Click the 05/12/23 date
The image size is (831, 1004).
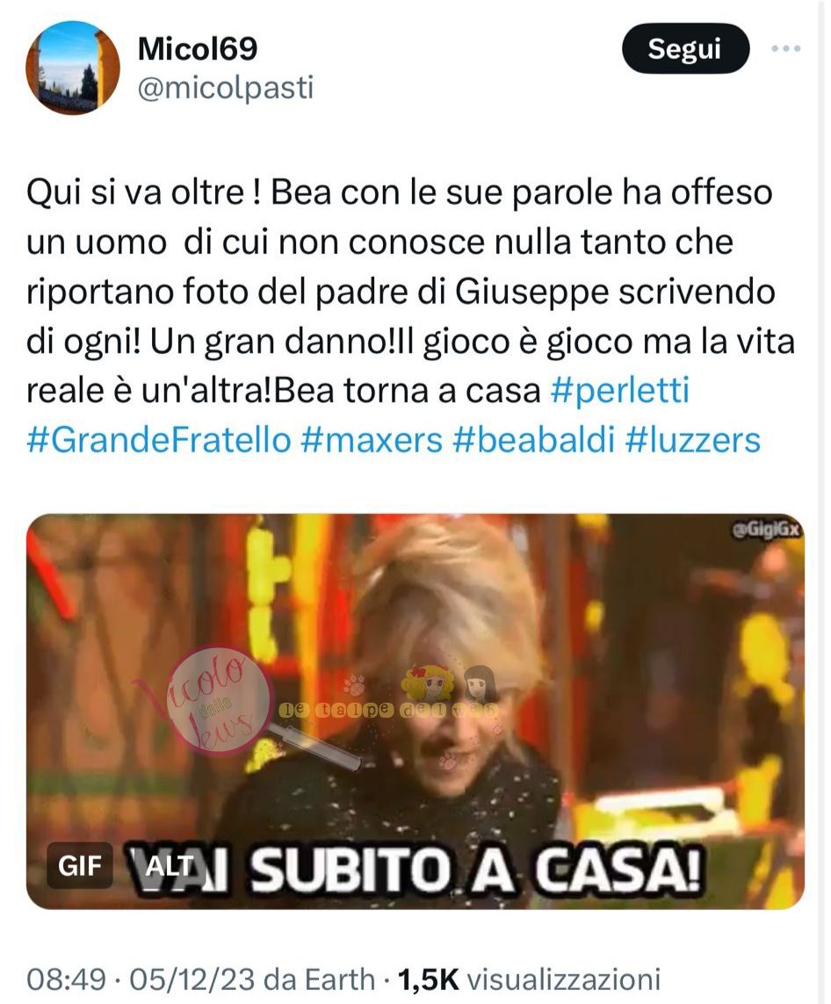(x=192, y=979)
